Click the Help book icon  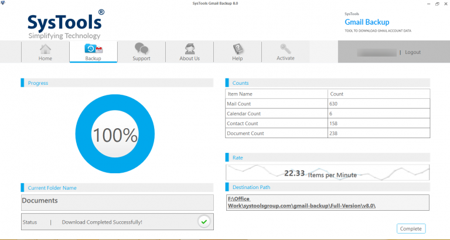point(237,49)
